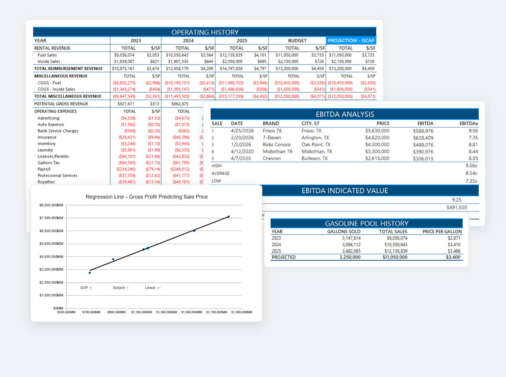Image resolution: width=506 pixels, height=377 pixels.
Task: Click the OPERATING HISTORY title banner
Action: pos(205,32)
